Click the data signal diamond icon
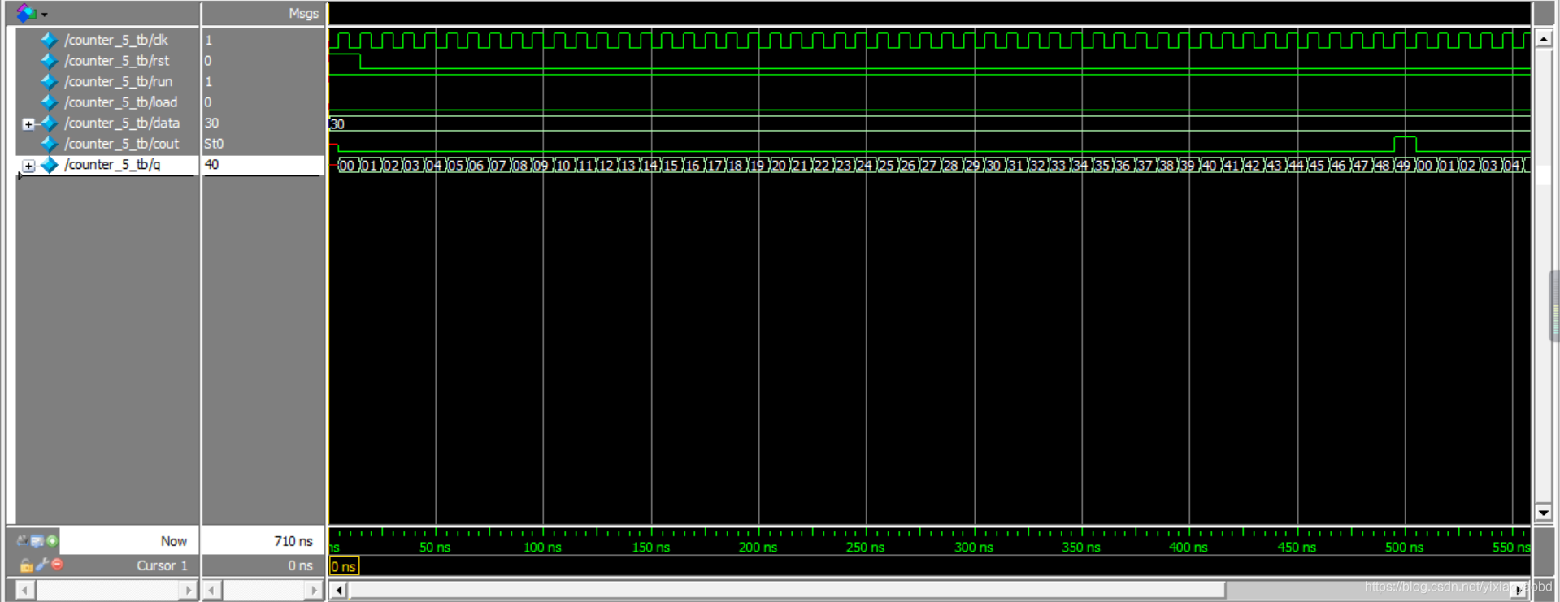This screenshot has width=1560, height=602. [50, 123]
